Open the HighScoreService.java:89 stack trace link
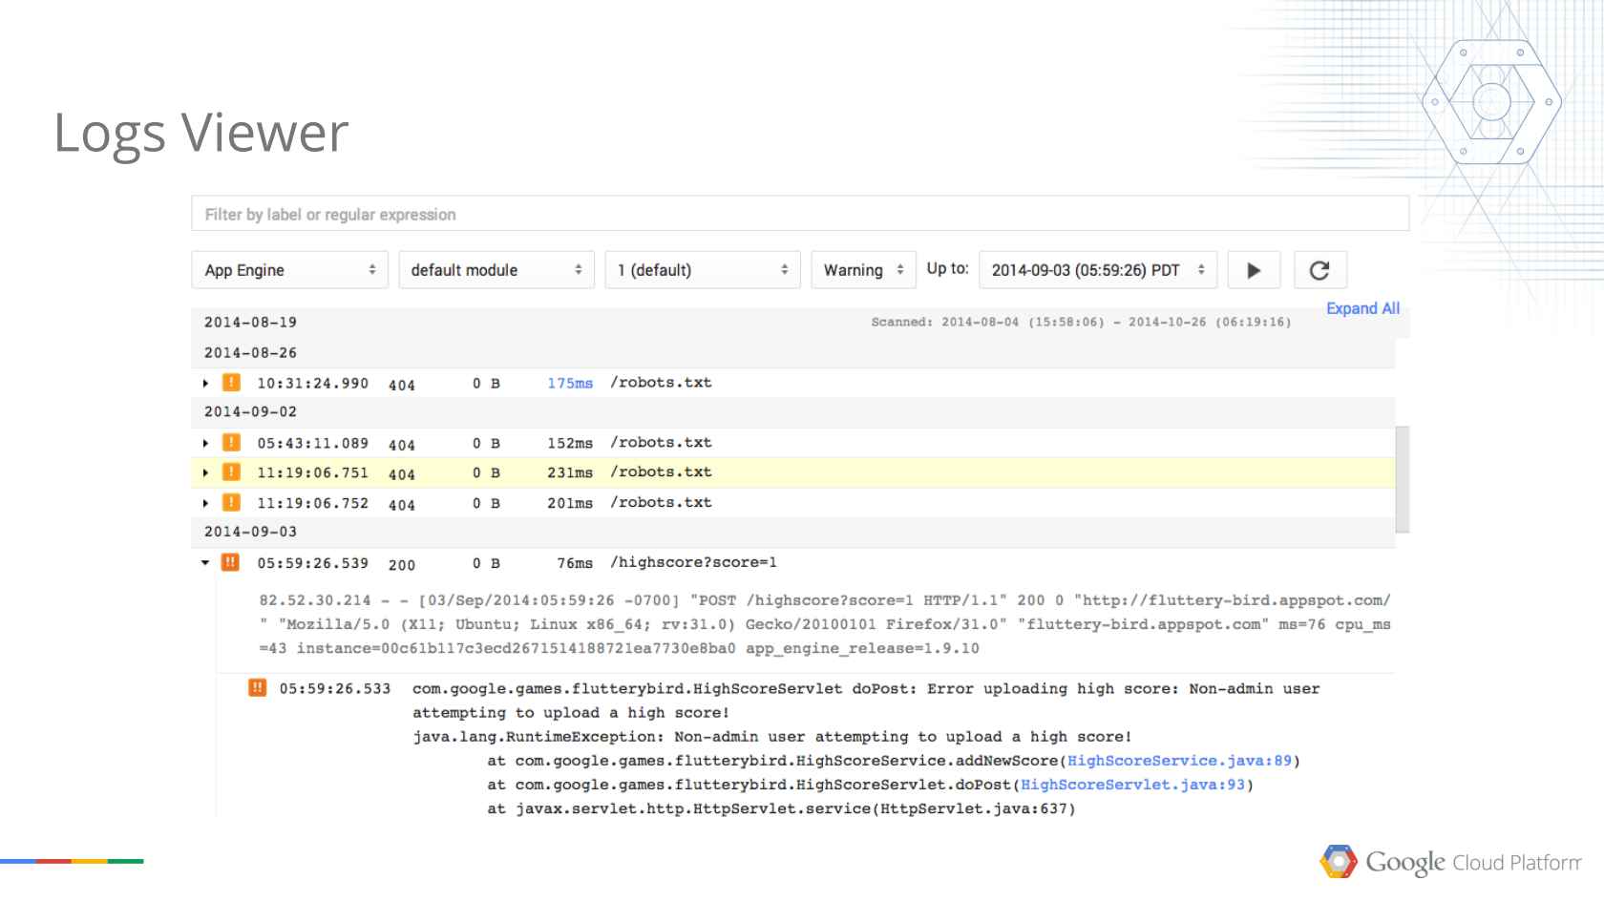This screenshot has height=902, width=1604. tap(1178, 761)
